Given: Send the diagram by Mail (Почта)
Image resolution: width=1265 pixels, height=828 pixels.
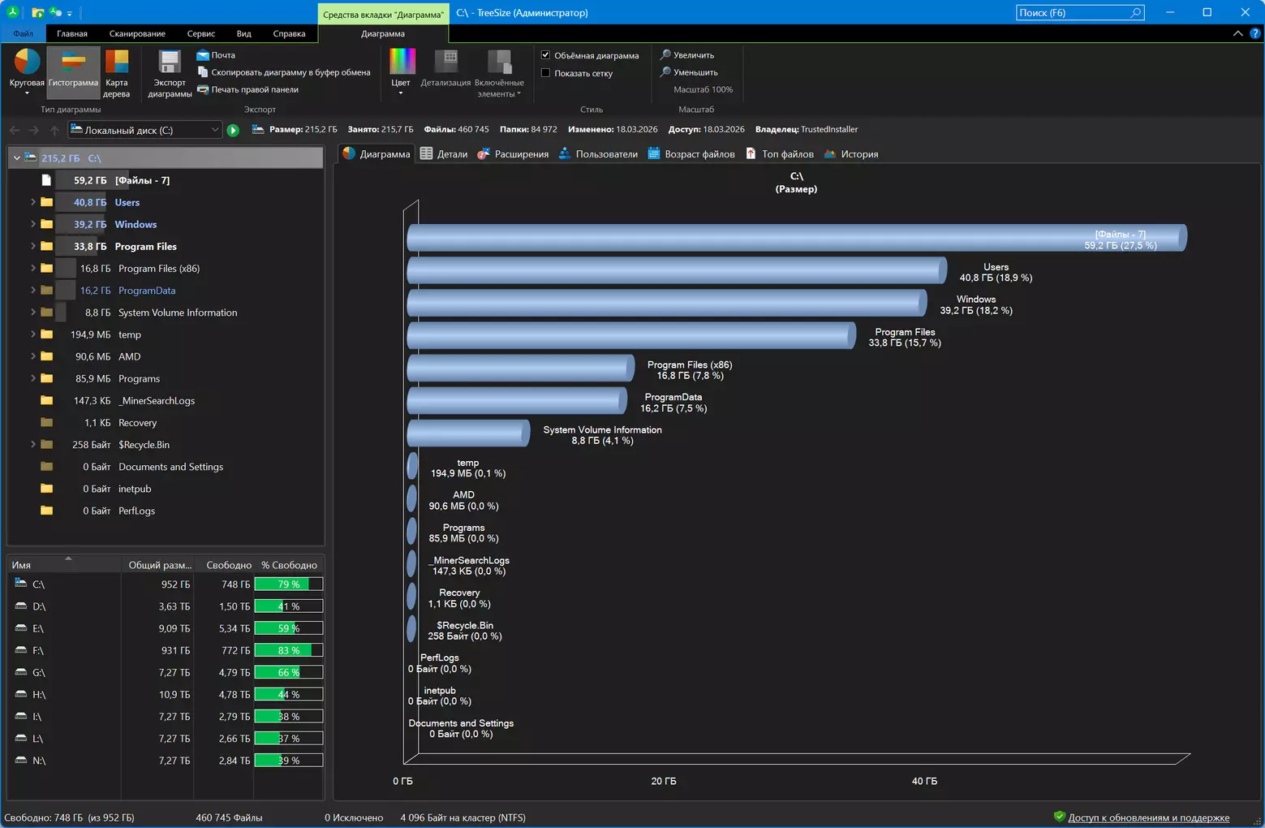Looking at the screenshot, I should coord(216,55).
